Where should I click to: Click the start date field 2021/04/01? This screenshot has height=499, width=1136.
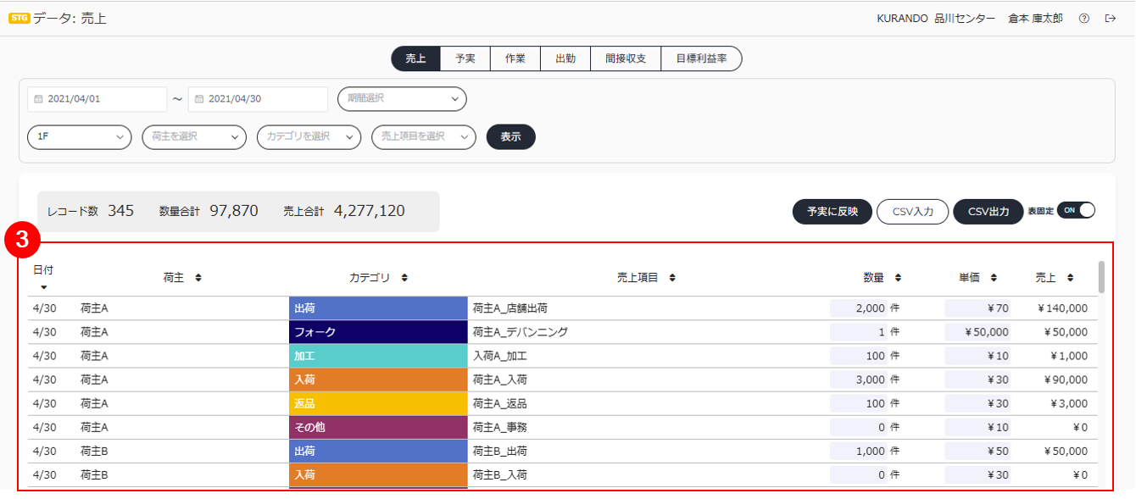(x=97, y=99)
